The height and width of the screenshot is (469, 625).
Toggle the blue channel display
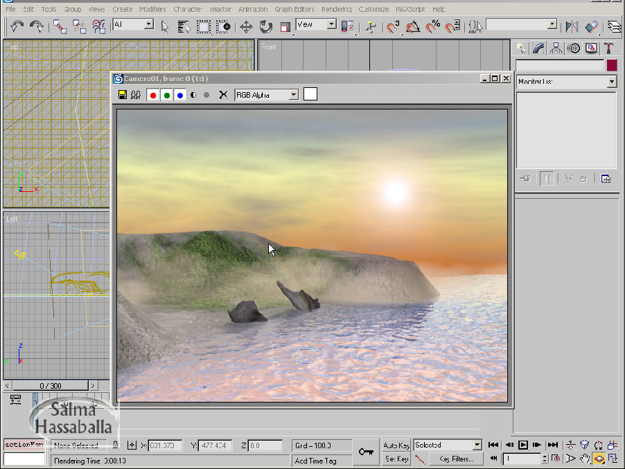point(180,95)
